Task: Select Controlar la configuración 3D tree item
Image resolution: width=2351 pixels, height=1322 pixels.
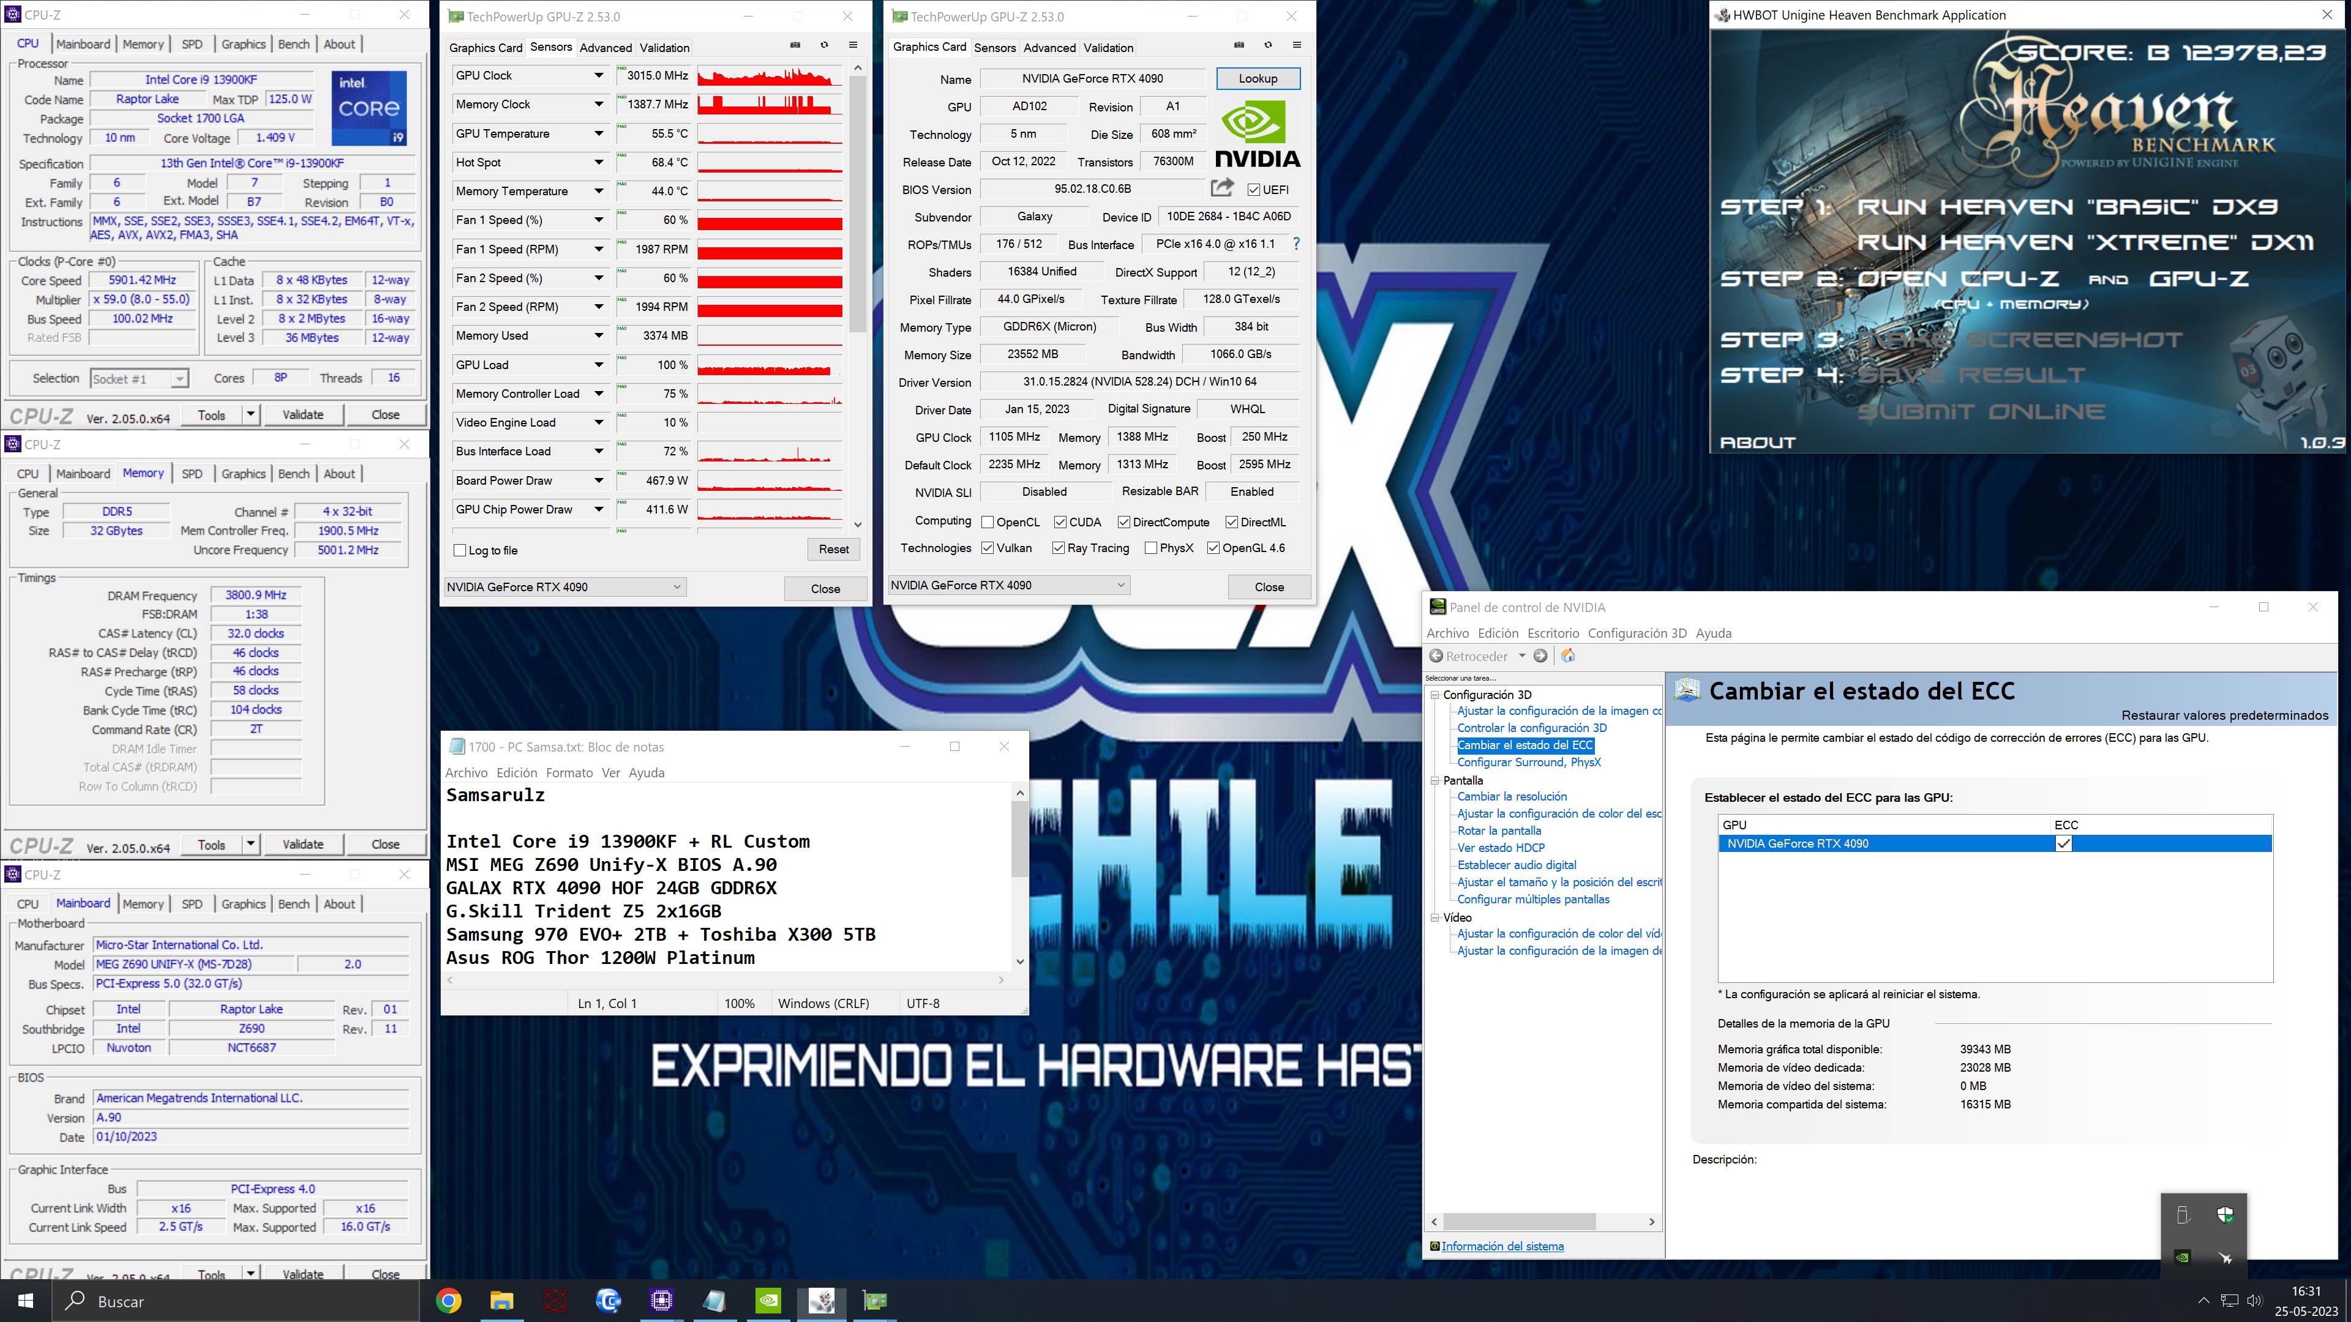Action: [1531, 728]
